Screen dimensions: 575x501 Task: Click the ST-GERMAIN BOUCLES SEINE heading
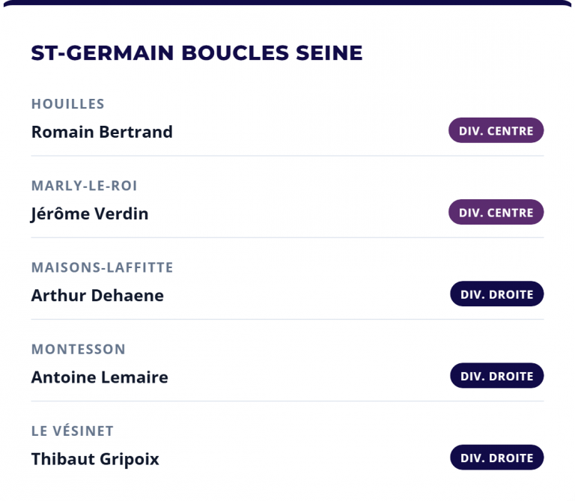pyautogui.click(x=197, y=53)
